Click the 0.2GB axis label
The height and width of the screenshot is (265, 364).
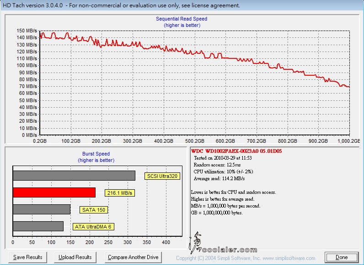coord(40,141)
